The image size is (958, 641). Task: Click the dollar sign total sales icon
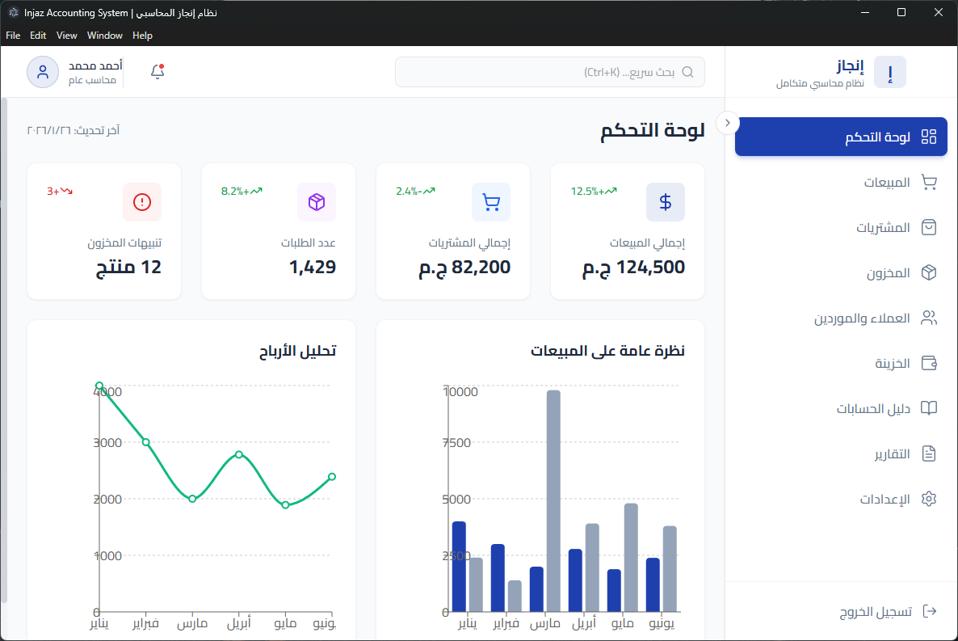[666, 202]
